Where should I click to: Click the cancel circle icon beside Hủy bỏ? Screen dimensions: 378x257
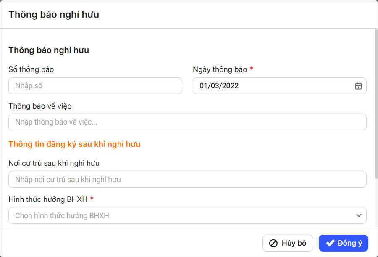(x=273, y=243)
